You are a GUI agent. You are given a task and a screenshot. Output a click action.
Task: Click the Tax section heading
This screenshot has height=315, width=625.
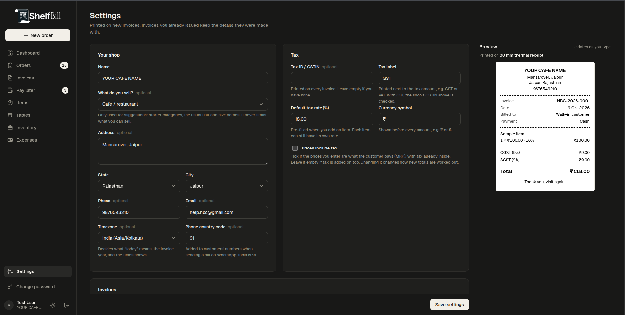(295, 55)
